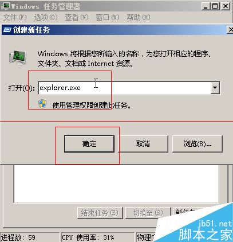Minimize the Task Manager window
The width and height of the screenshot is (233, 242).
(x=206, y=6)
